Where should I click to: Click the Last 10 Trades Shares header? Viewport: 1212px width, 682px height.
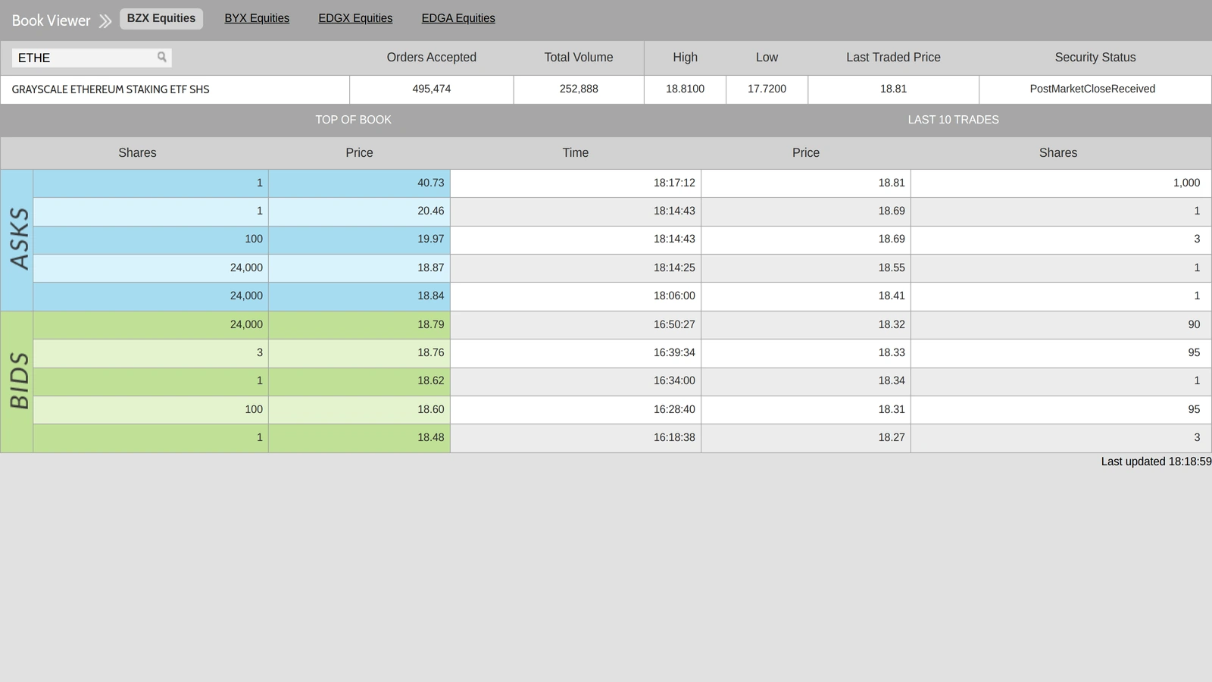click(1058, 153)
